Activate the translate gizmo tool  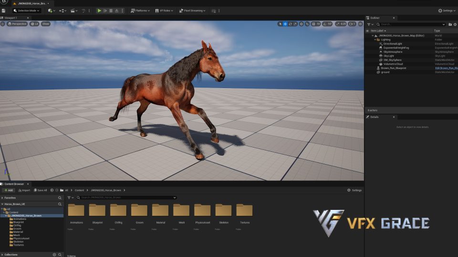[285, 24]
